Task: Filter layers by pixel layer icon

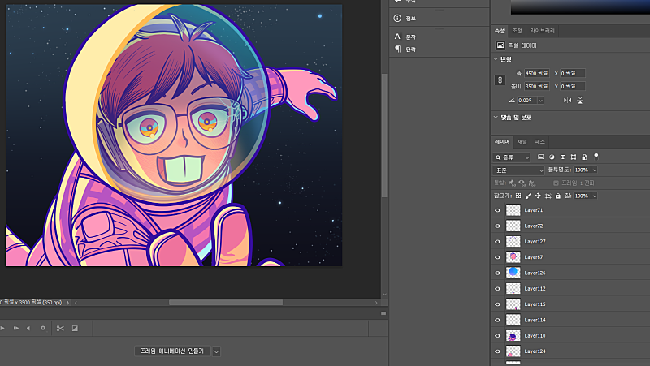Action: point(540,157)
